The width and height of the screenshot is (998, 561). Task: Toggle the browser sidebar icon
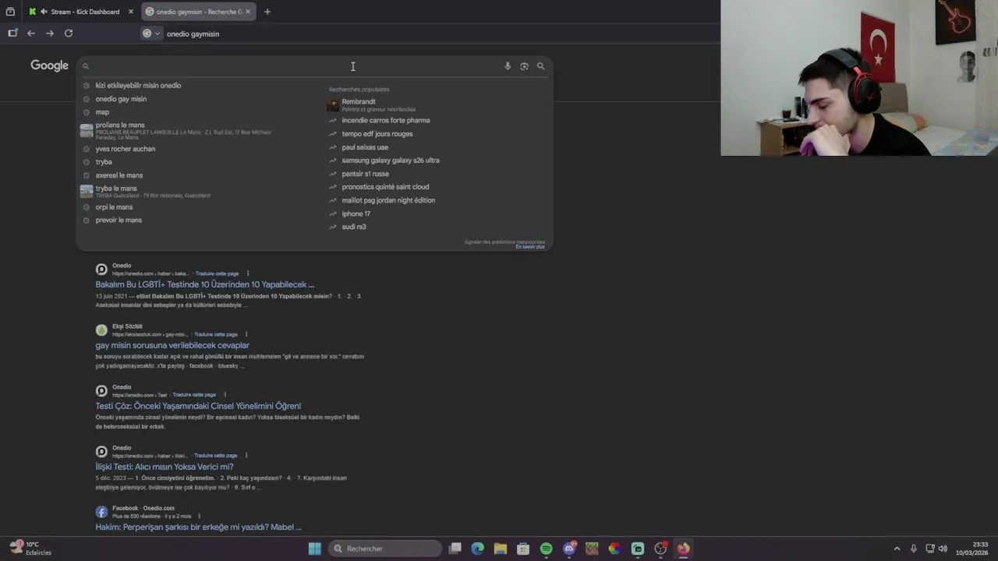click(x=12, y=33)
